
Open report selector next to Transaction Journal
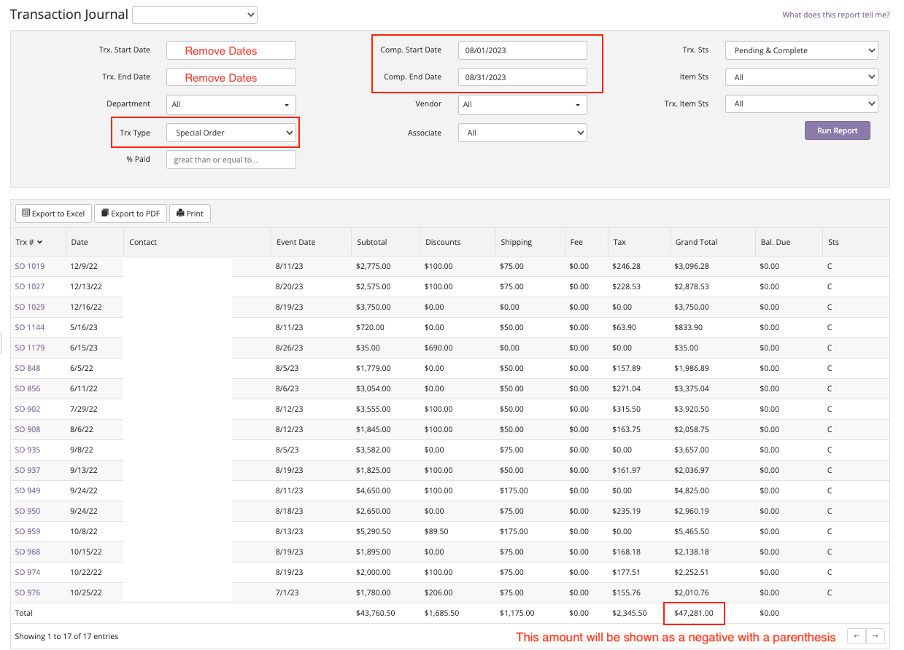[x=195, y=15]
